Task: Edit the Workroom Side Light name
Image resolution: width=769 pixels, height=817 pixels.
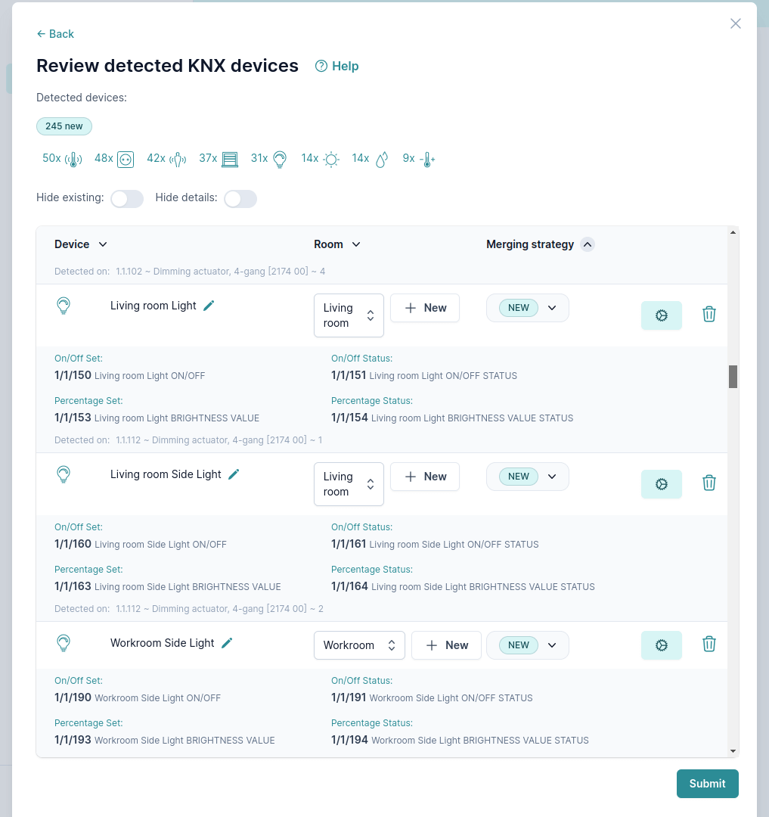Action: click(x=227, y=643)
